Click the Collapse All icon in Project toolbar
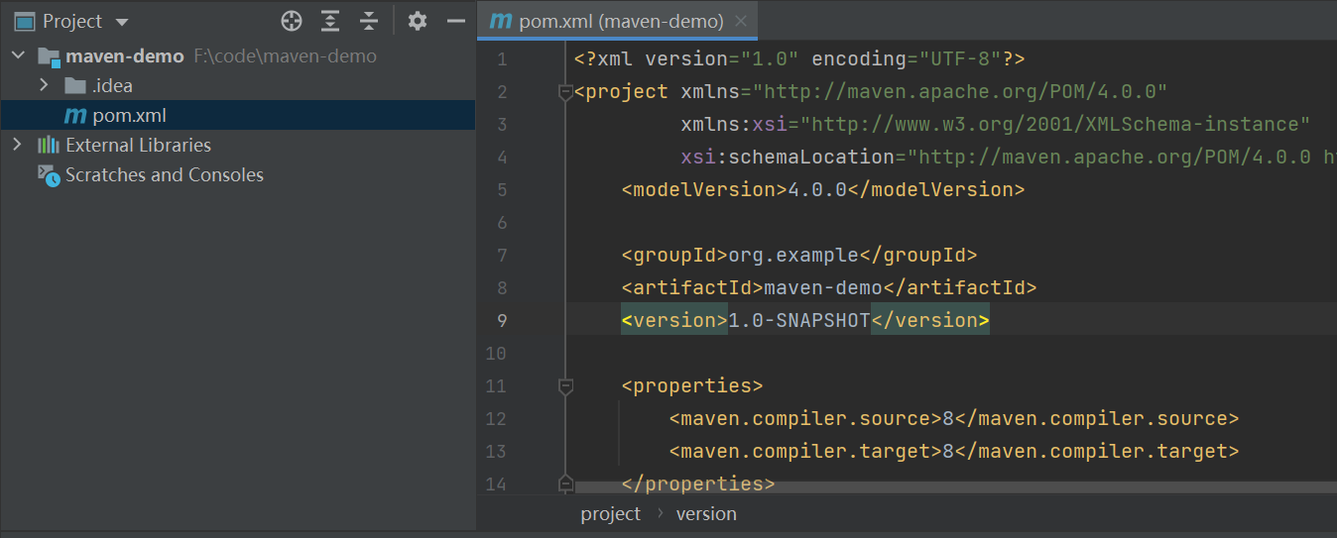The image size is (1337, 538). 369,21
